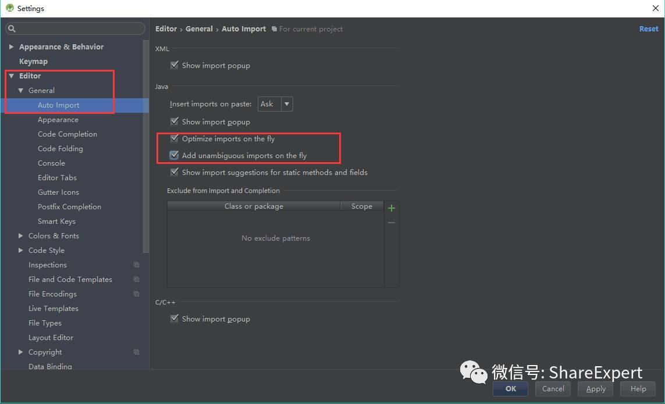The width and height of the screenshot is (665, 404).
Task: Expand the Appearance & Behavior section
Action: tap(12, 47)
